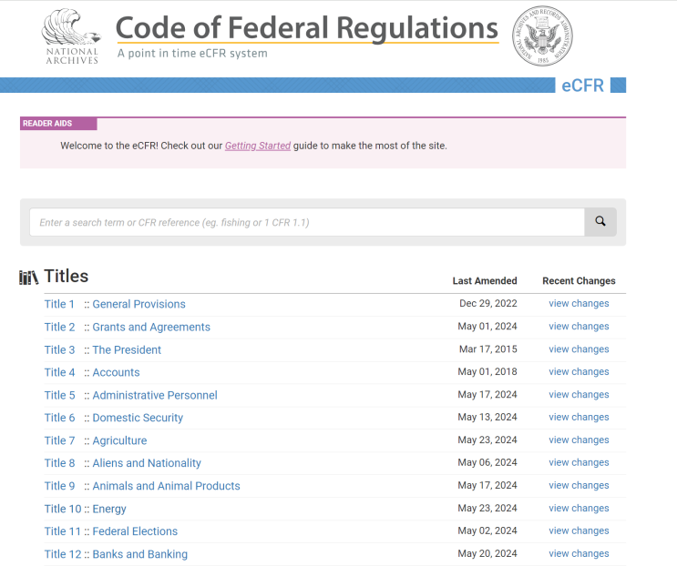This screenshot has height=566, width=677.
Task: Click the National Archives seal emblem
Action: (x=544, y=35)
